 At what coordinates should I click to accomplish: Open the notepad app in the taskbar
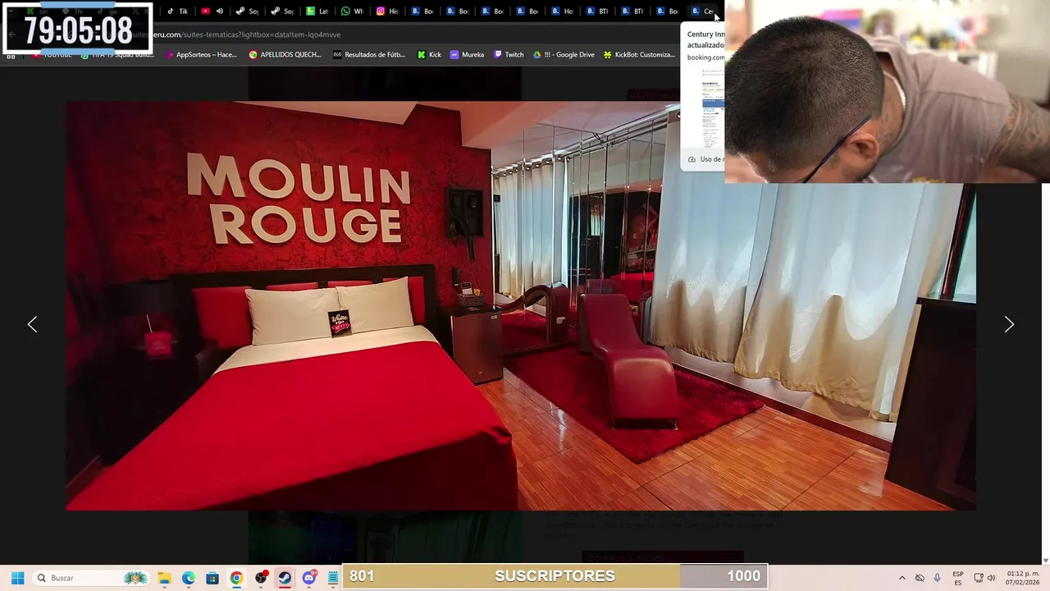pos(332,578)
